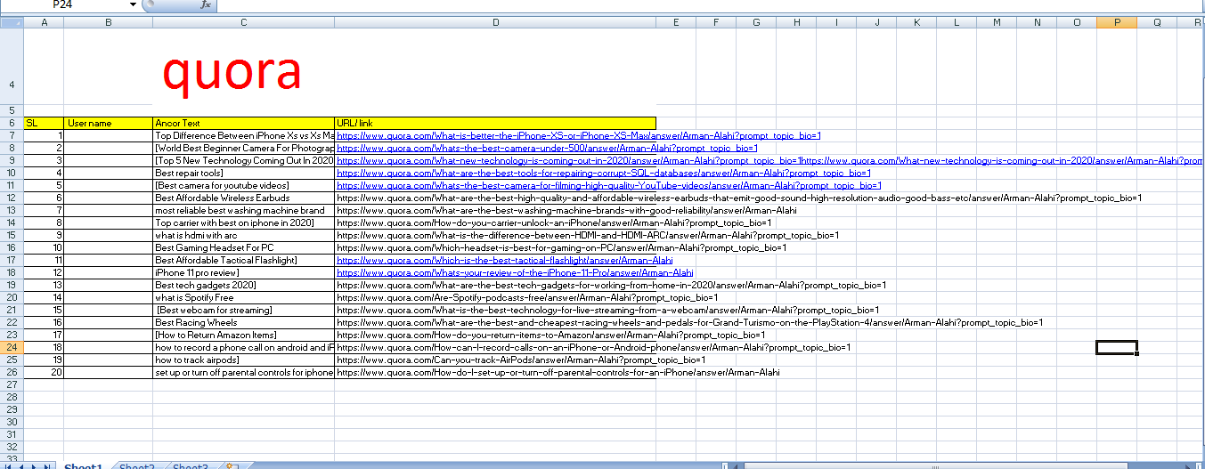Select row 24 header
The image size is (1205, 469).
pyautogui.click(x=12, y=347)
